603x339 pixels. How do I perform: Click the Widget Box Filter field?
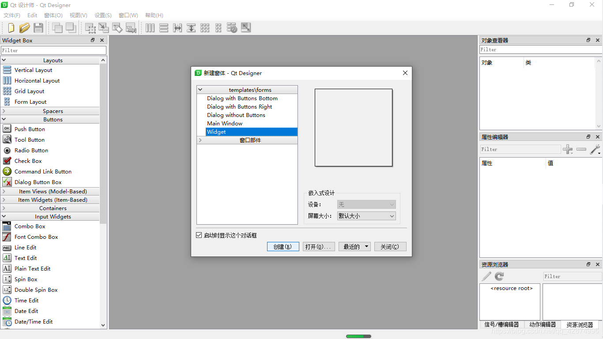click(53, 50)
